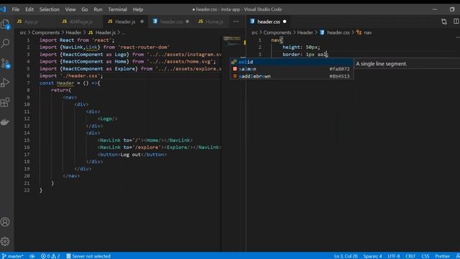Screen dimensions: 460x259
Task: Expand 'Components' breadcrumb in left editor
Action: [46, 32]
